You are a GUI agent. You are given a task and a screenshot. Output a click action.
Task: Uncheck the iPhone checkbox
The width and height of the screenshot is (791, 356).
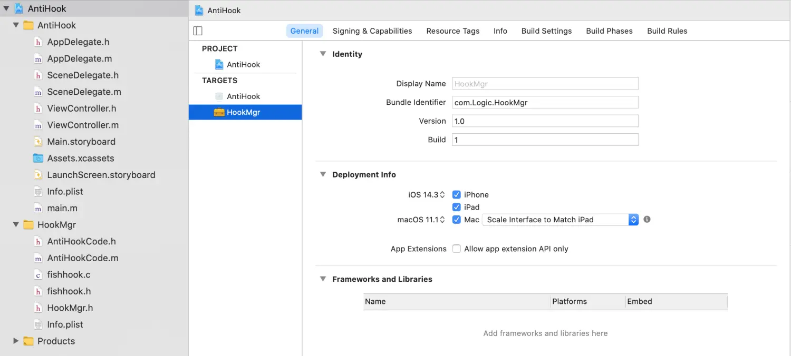(x=457, y=195)
